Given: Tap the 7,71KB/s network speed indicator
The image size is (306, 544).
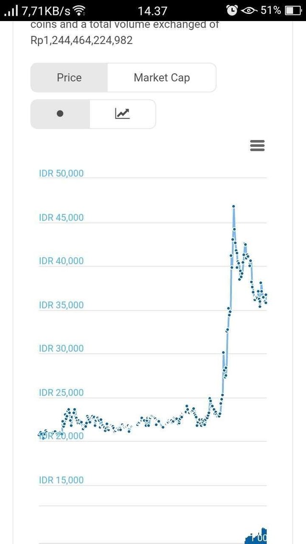Looking at the screenshot, I should pos(46,11).
